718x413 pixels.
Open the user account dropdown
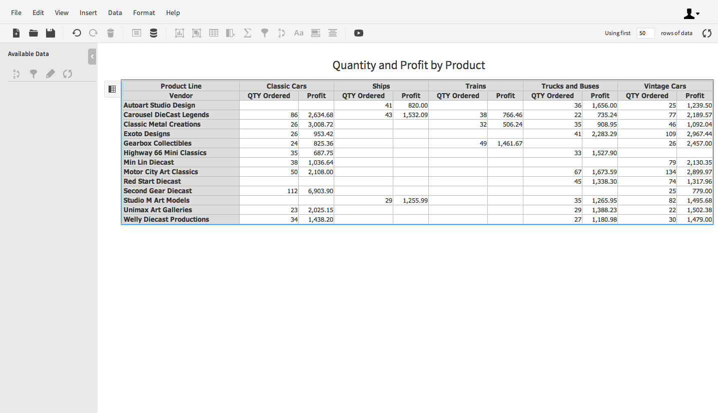pyautogui.click(x=692, y=14)
